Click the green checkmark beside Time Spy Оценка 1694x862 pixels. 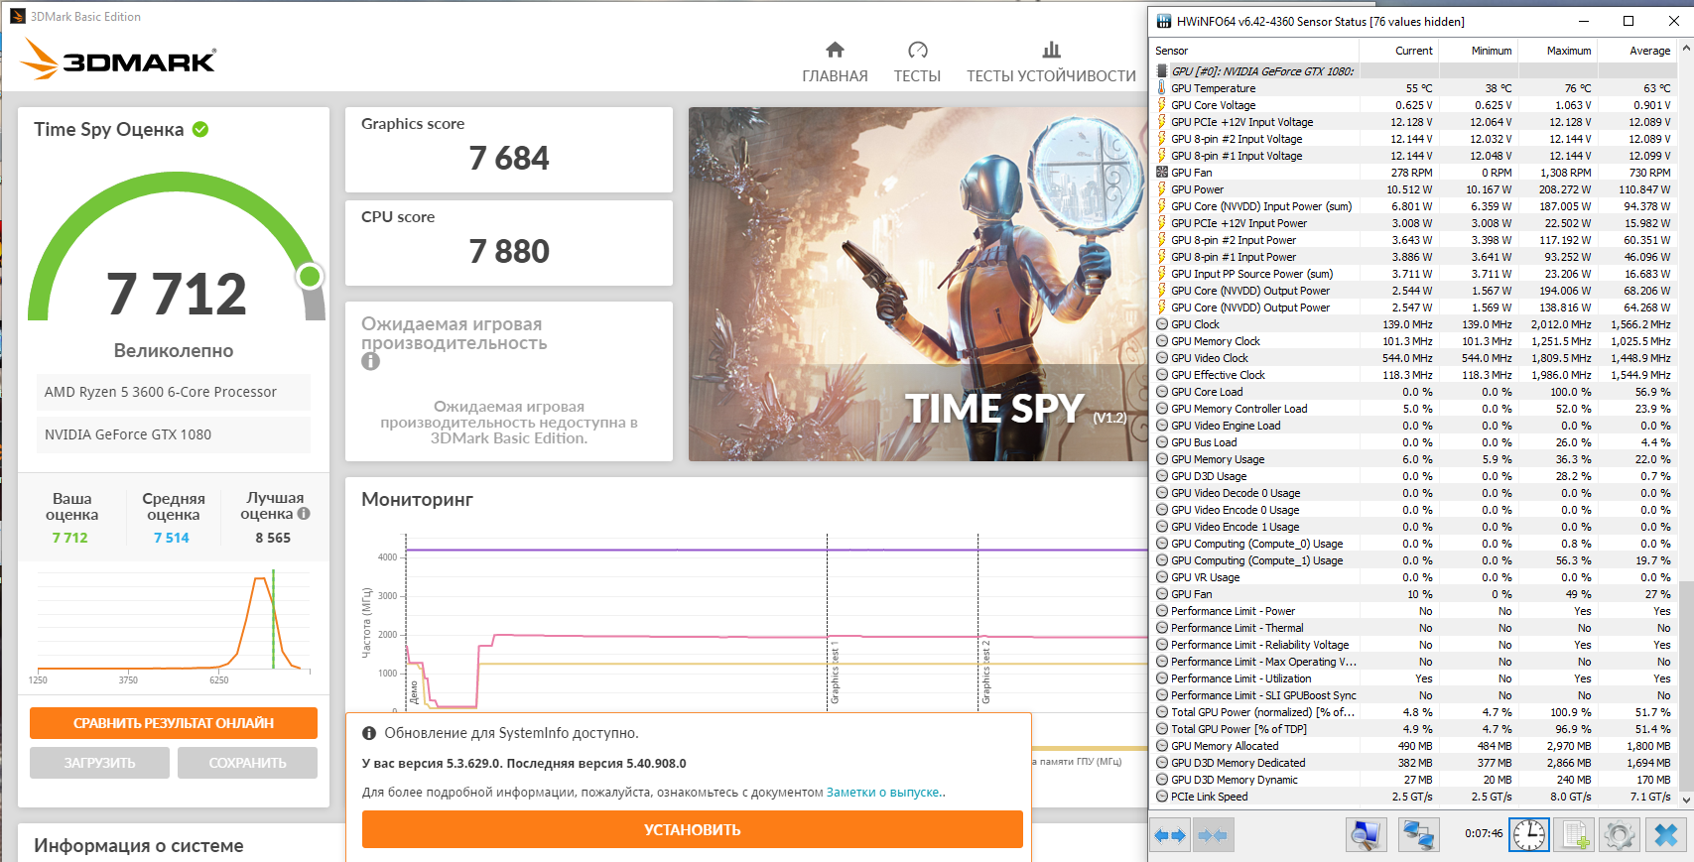click(x=200, y=129)
